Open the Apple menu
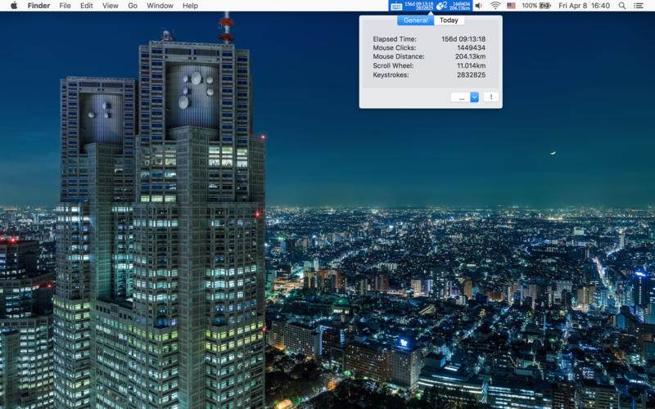The image size is (655, 409). click(13, 6)
